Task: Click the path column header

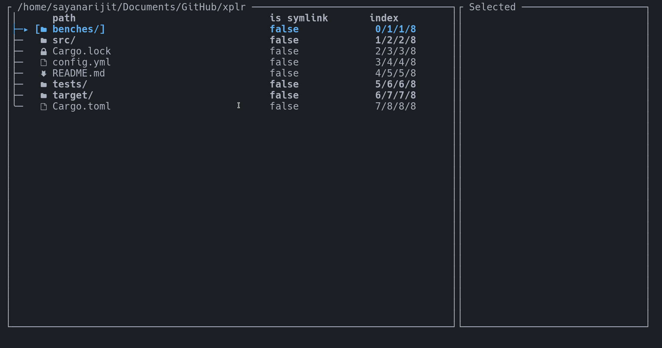Action: tap(64, 18)
